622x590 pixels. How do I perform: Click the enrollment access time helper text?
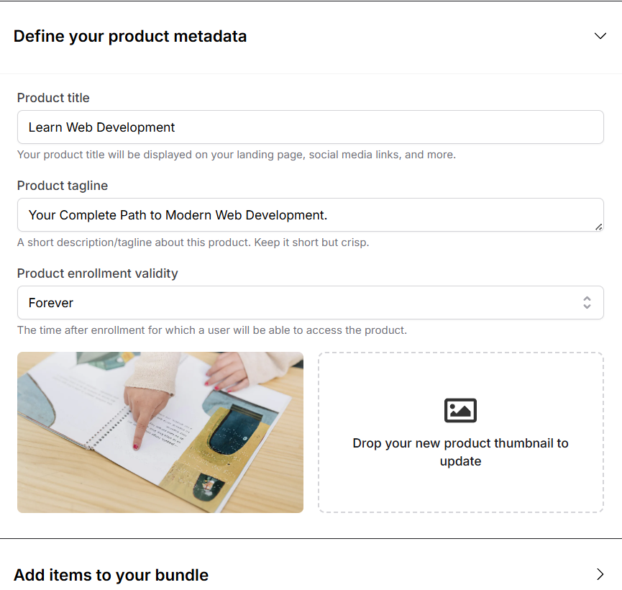(211, 330)
